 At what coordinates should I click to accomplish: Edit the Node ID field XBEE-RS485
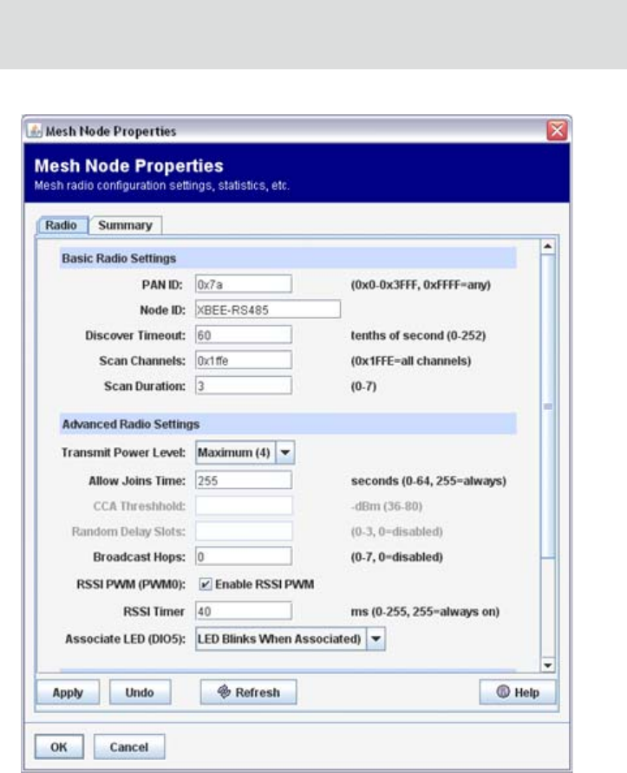(x=267, y=309)
